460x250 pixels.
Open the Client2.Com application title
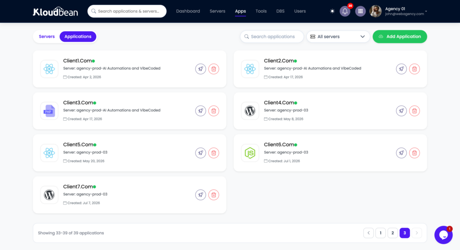tap(279, 61)
